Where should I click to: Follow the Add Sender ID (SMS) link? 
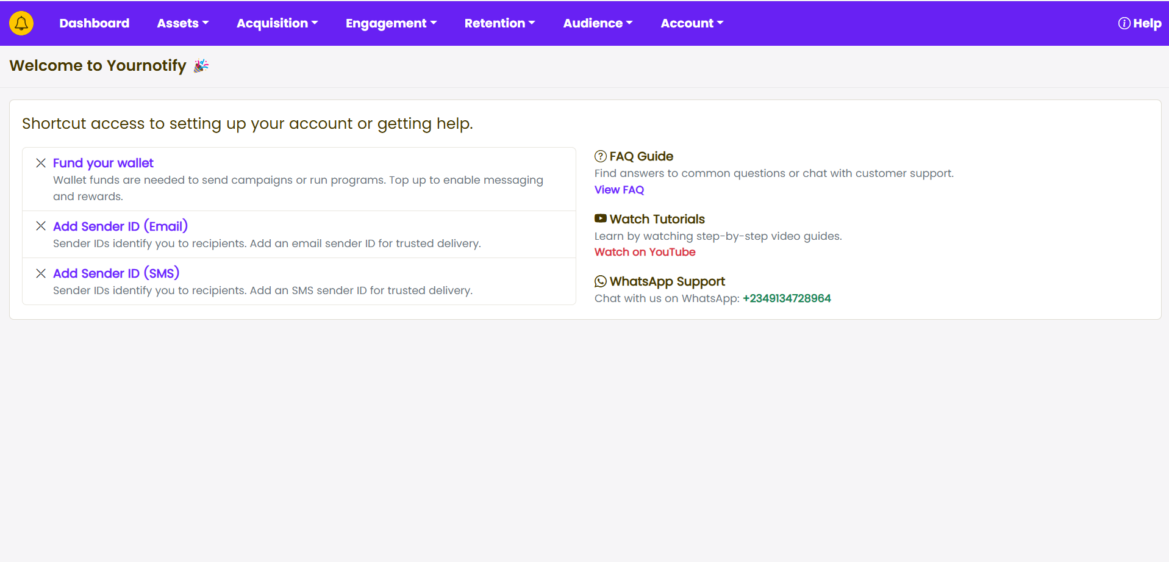tap(116, 273)
